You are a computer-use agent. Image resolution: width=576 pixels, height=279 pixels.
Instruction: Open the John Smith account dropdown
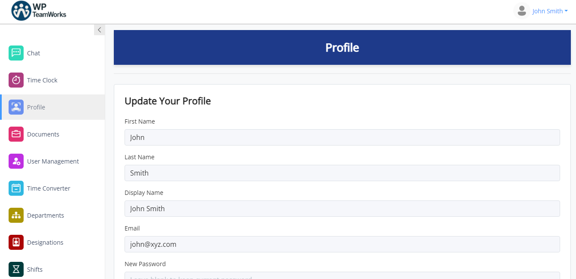[x=550, y=11]
